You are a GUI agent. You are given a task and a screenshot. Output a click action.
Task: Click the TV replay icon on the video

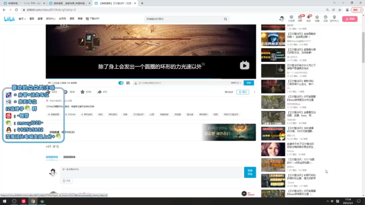[x=245, y=65]
